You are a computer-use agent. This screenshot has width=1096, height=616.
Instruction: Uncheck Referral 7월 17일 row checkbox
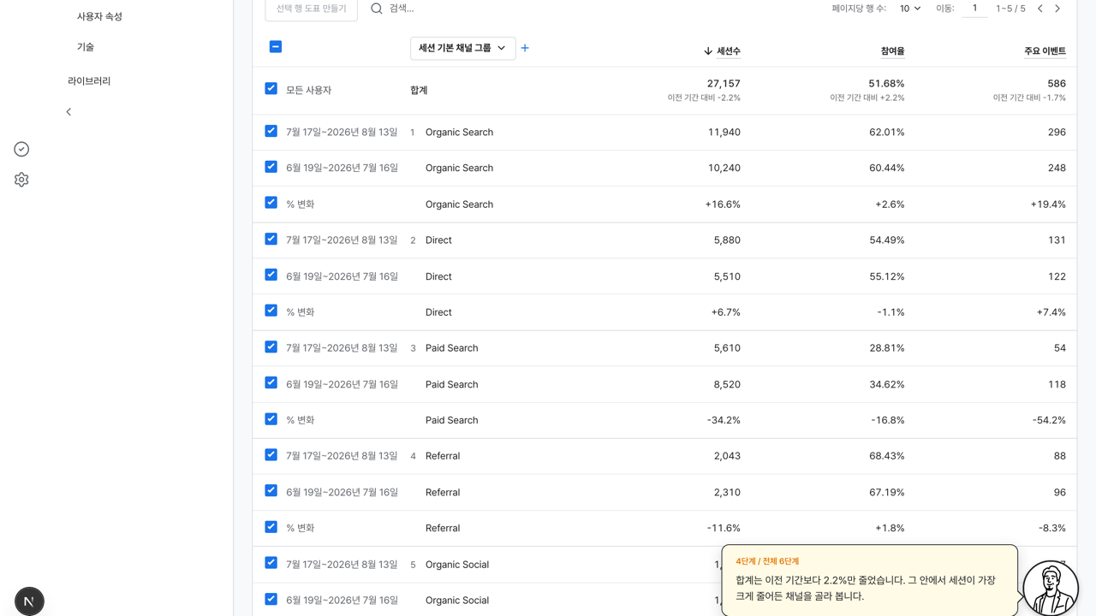(x=271, y=454)
